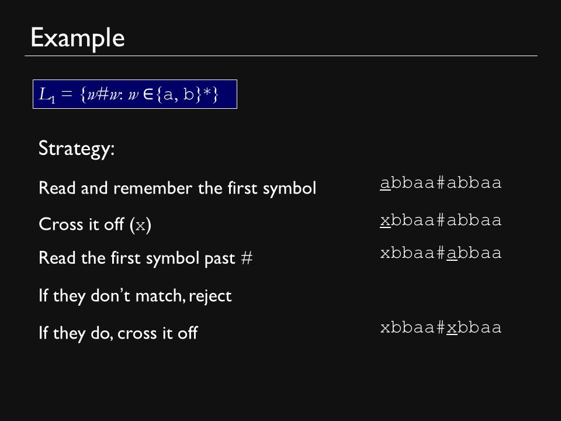Select the blue L1 language definition box
The width and height of the screenshot is (561, 421).
click(135, 94)
